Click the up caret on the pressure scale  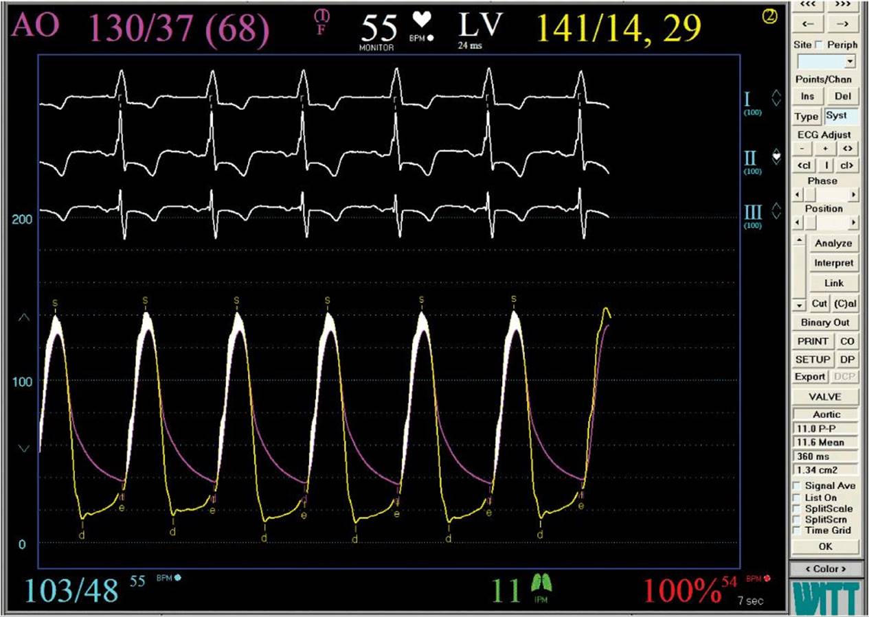coord(23,318)
